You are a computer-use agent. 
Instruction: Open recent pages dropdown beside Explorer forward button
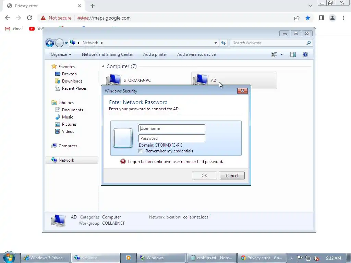point(66,43)
